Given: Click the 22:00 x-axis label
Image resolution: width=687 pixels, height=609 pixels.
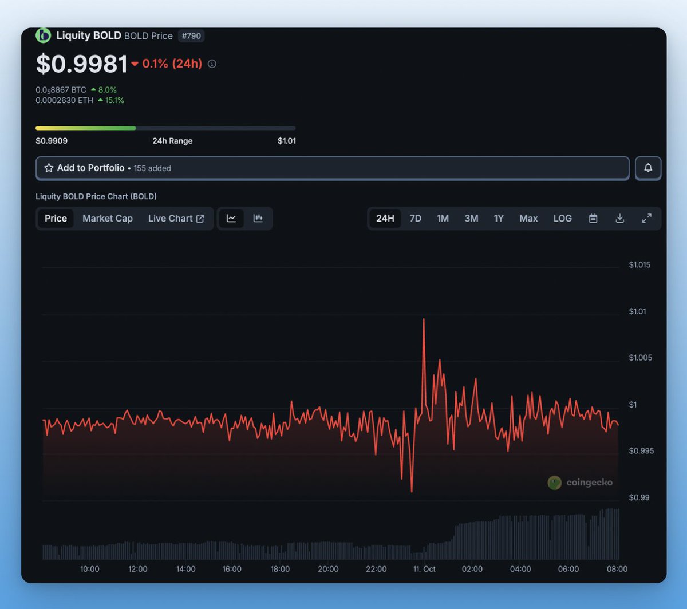Looking at the screenshot, I should pyautogui.click(x=376, y=569).
